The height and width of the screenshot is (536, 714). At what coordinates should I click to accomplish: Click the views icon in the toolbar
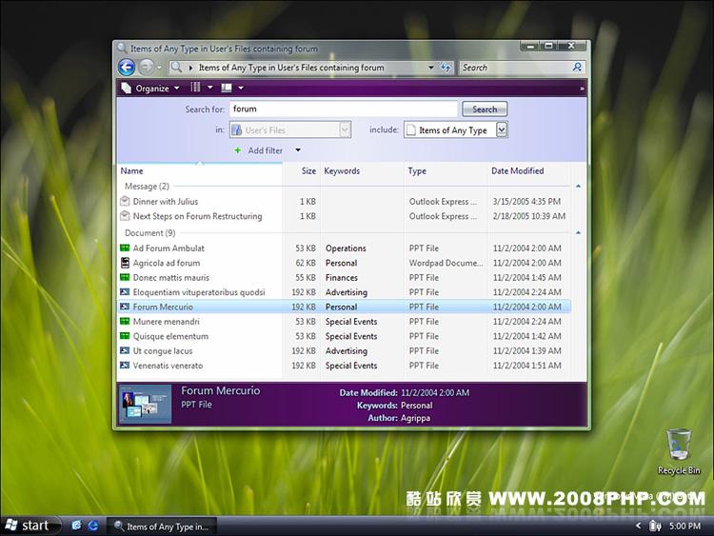(x=196, y=89)
